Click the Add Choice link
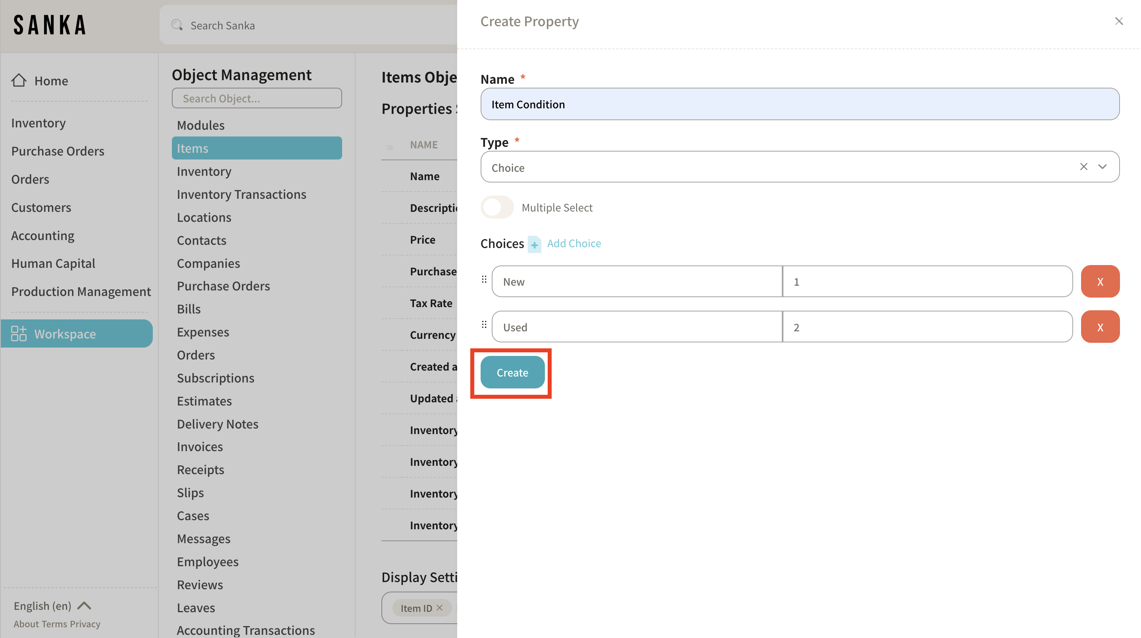This screenshot has height=638, width=1141. coord(573,244)
